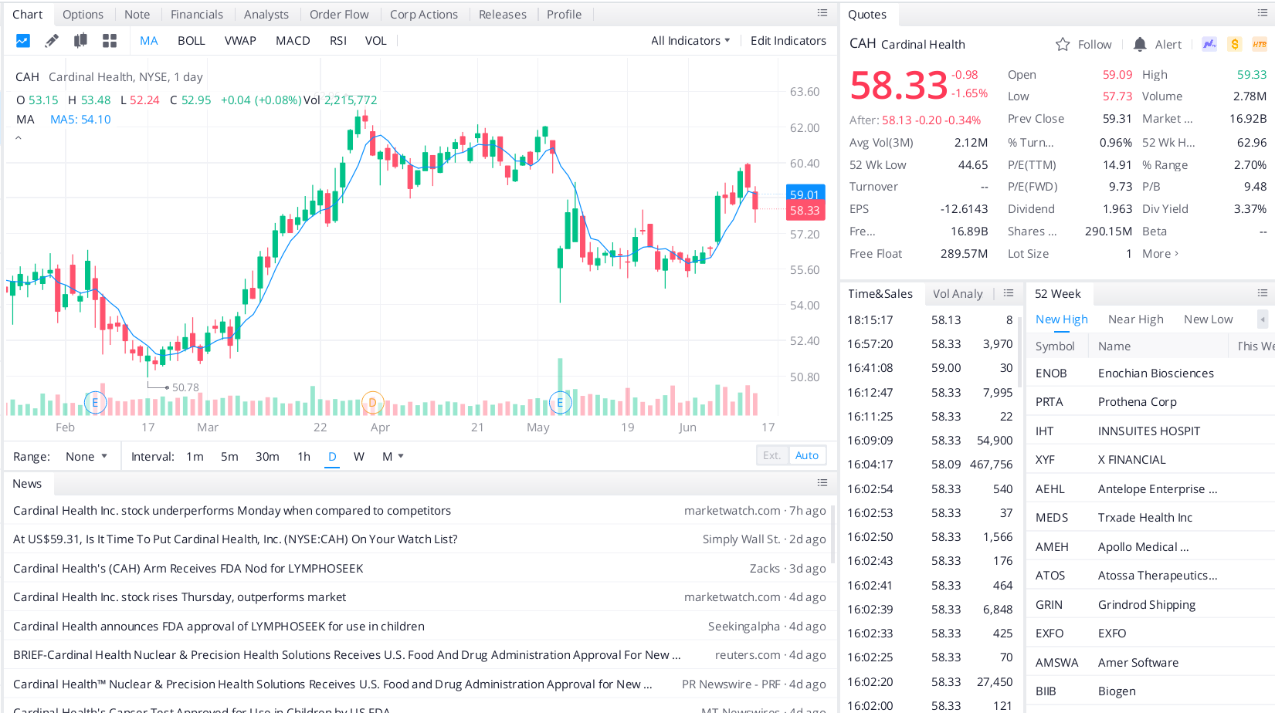Image resolution: width=1275 pixels, height=713 pixels.
Task: Open the All Indicators dropdown
Action: [690, 41]
